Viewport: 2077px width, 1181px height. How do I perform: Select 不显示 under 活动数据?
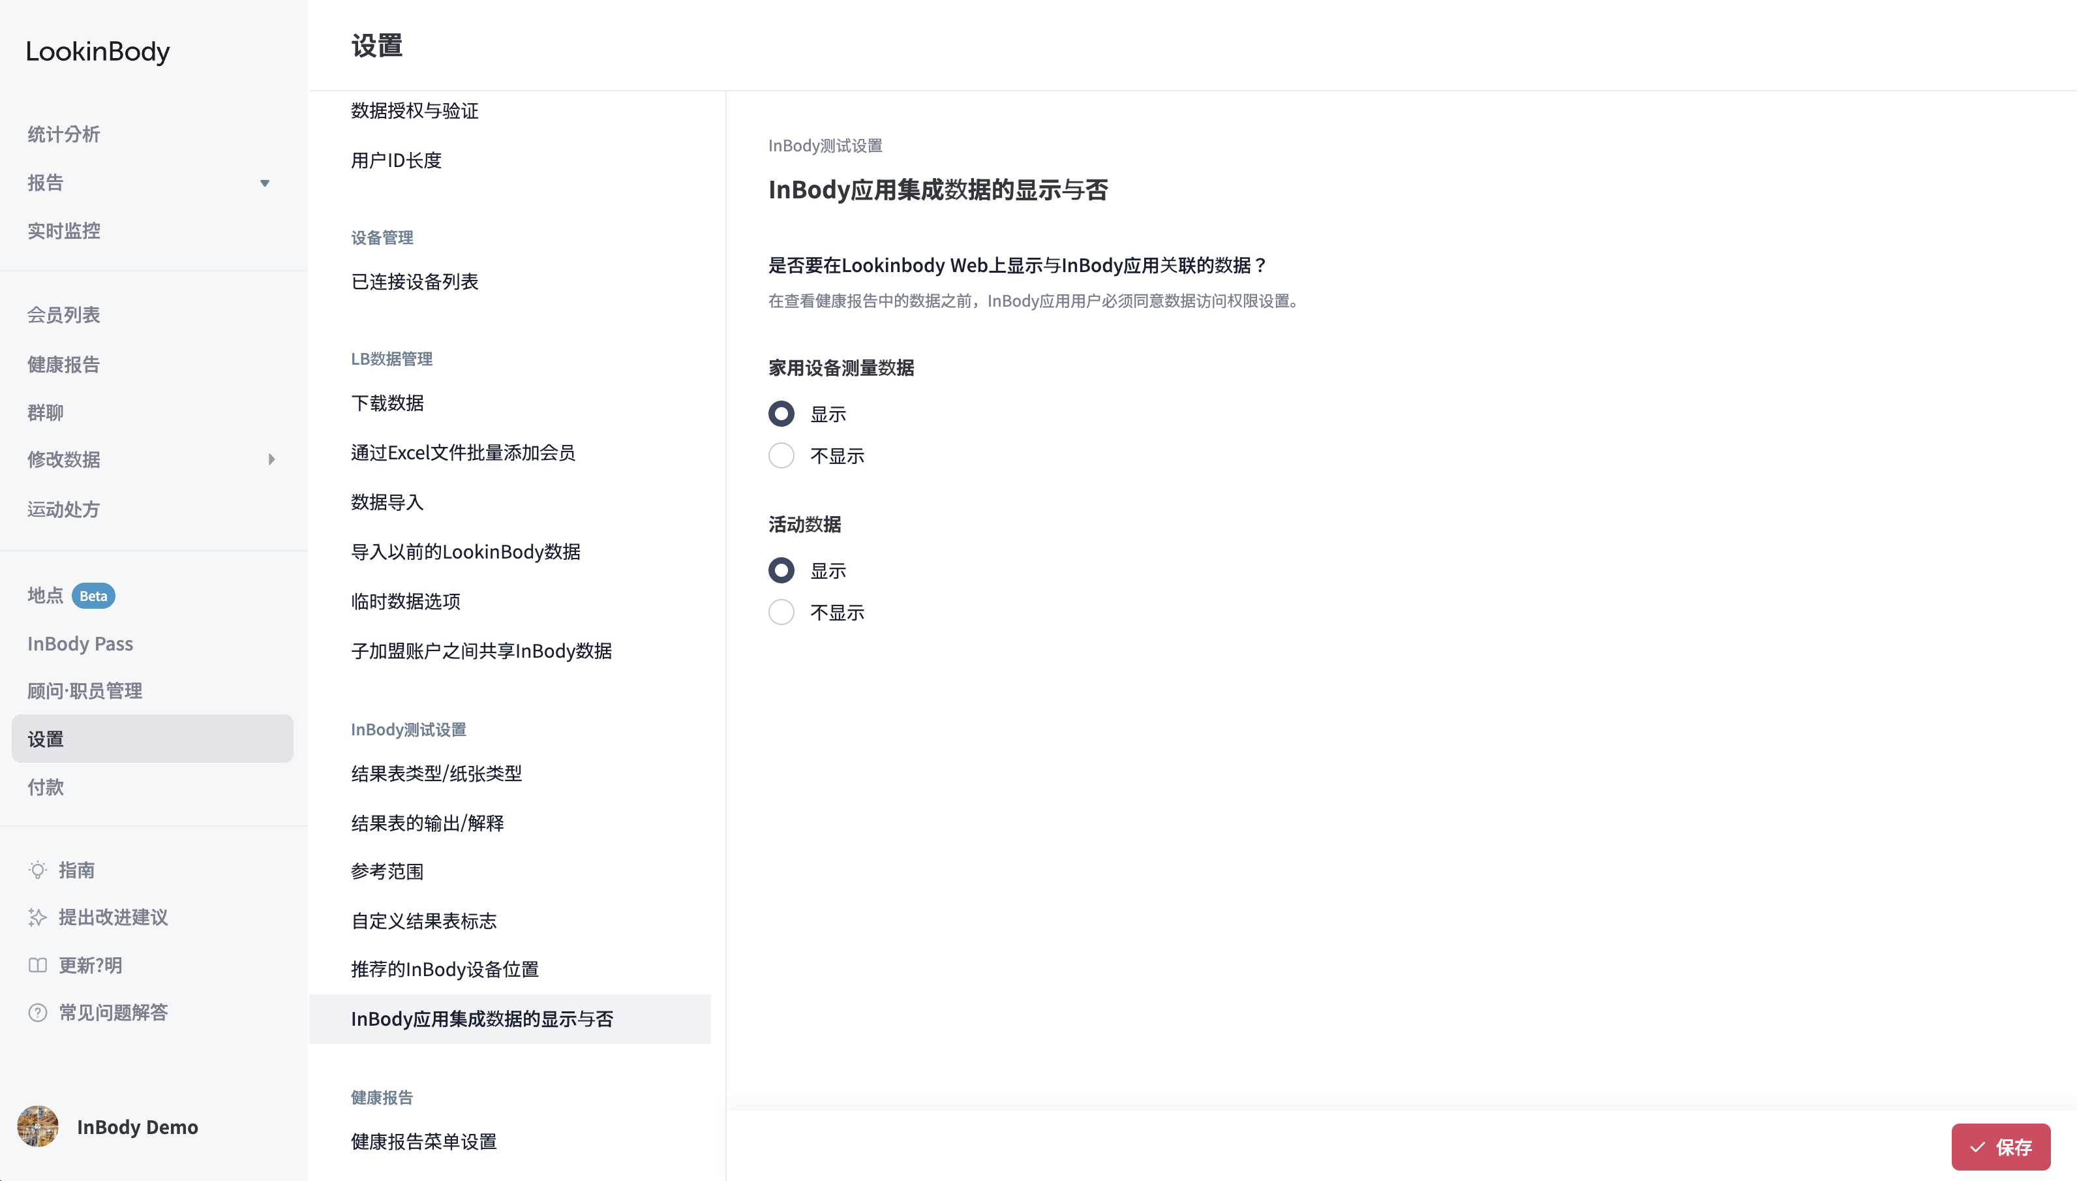pos(781,613)
